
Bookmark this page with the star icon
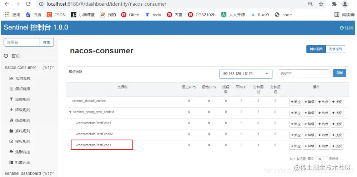(321, 4)
